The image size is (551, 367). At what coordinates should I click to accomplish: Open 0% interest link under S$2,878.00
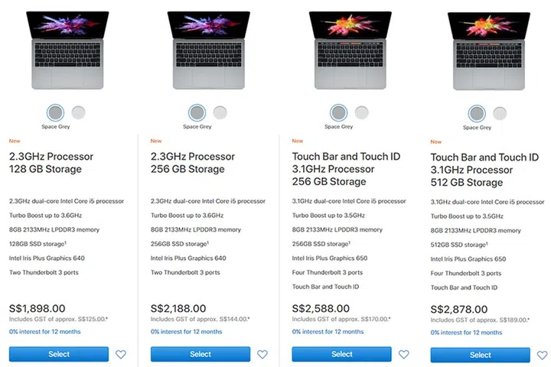pos(467,333)
